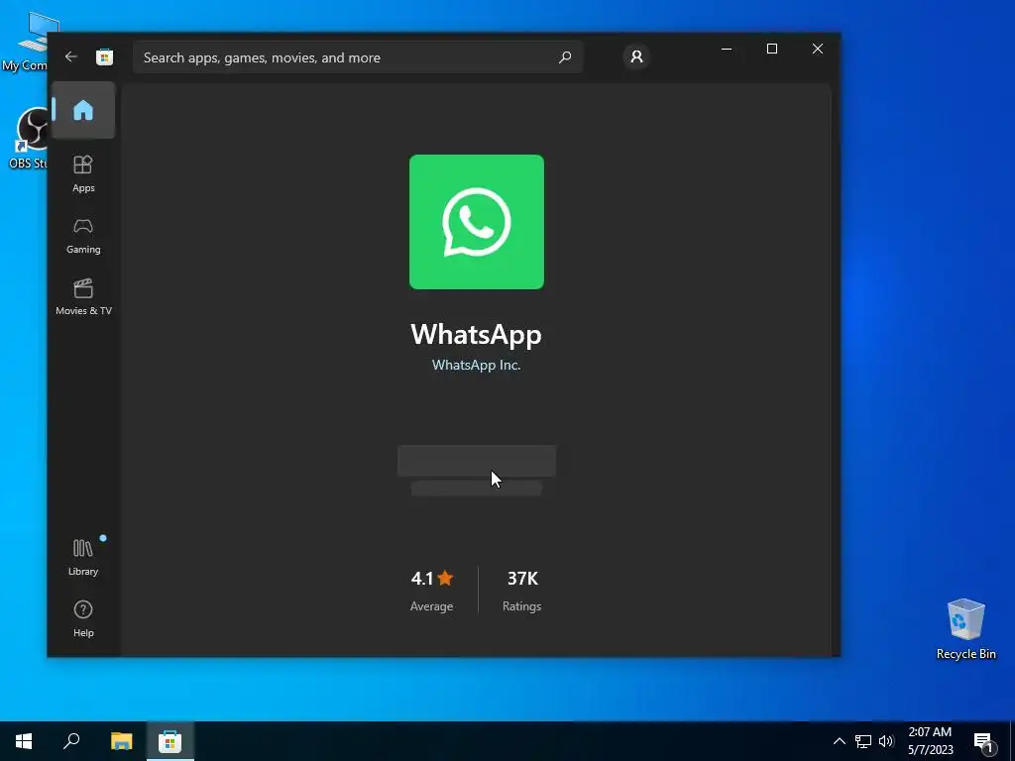Viewport: 1015px width, 761px height.
Task: Click the magnifier search icon in Store
Action: tap(565, 56)
